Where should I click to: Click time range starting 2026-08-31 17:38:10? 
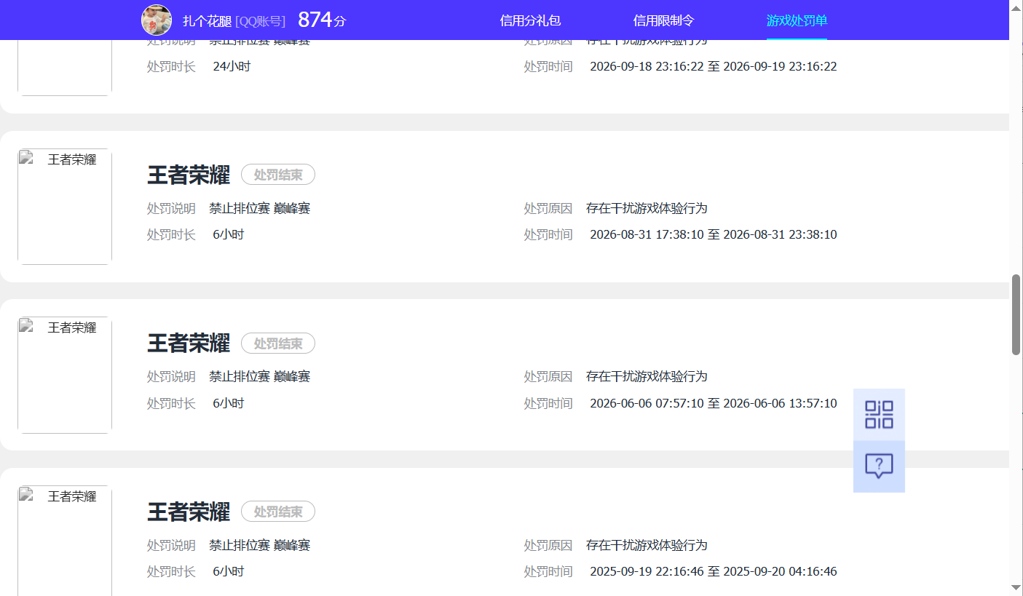[714, 234]
